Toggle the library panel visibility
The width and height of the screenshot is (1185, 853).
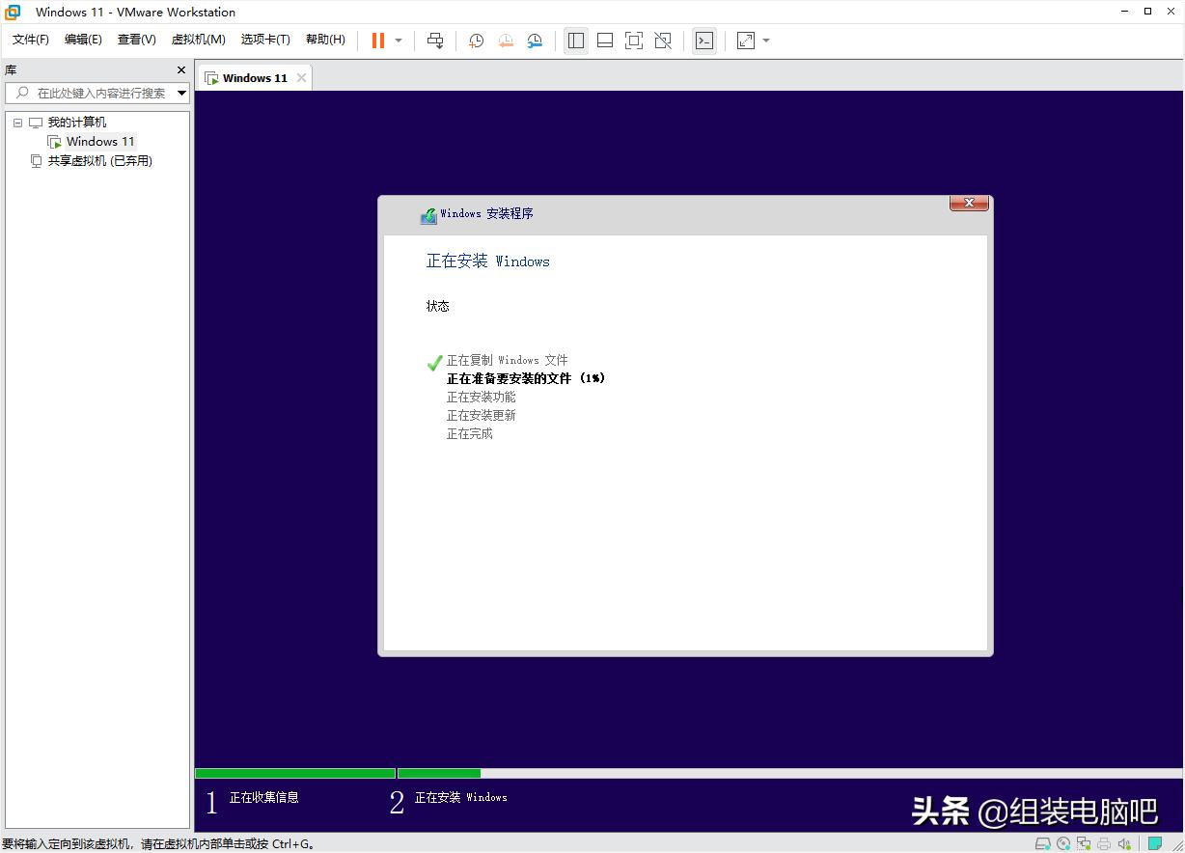[x=576, y=41]
